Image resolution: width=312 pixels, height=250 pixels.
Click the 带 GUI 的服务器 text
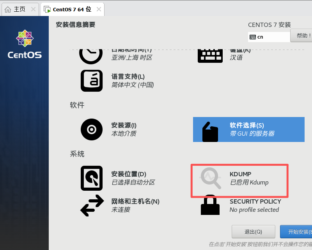252,133
